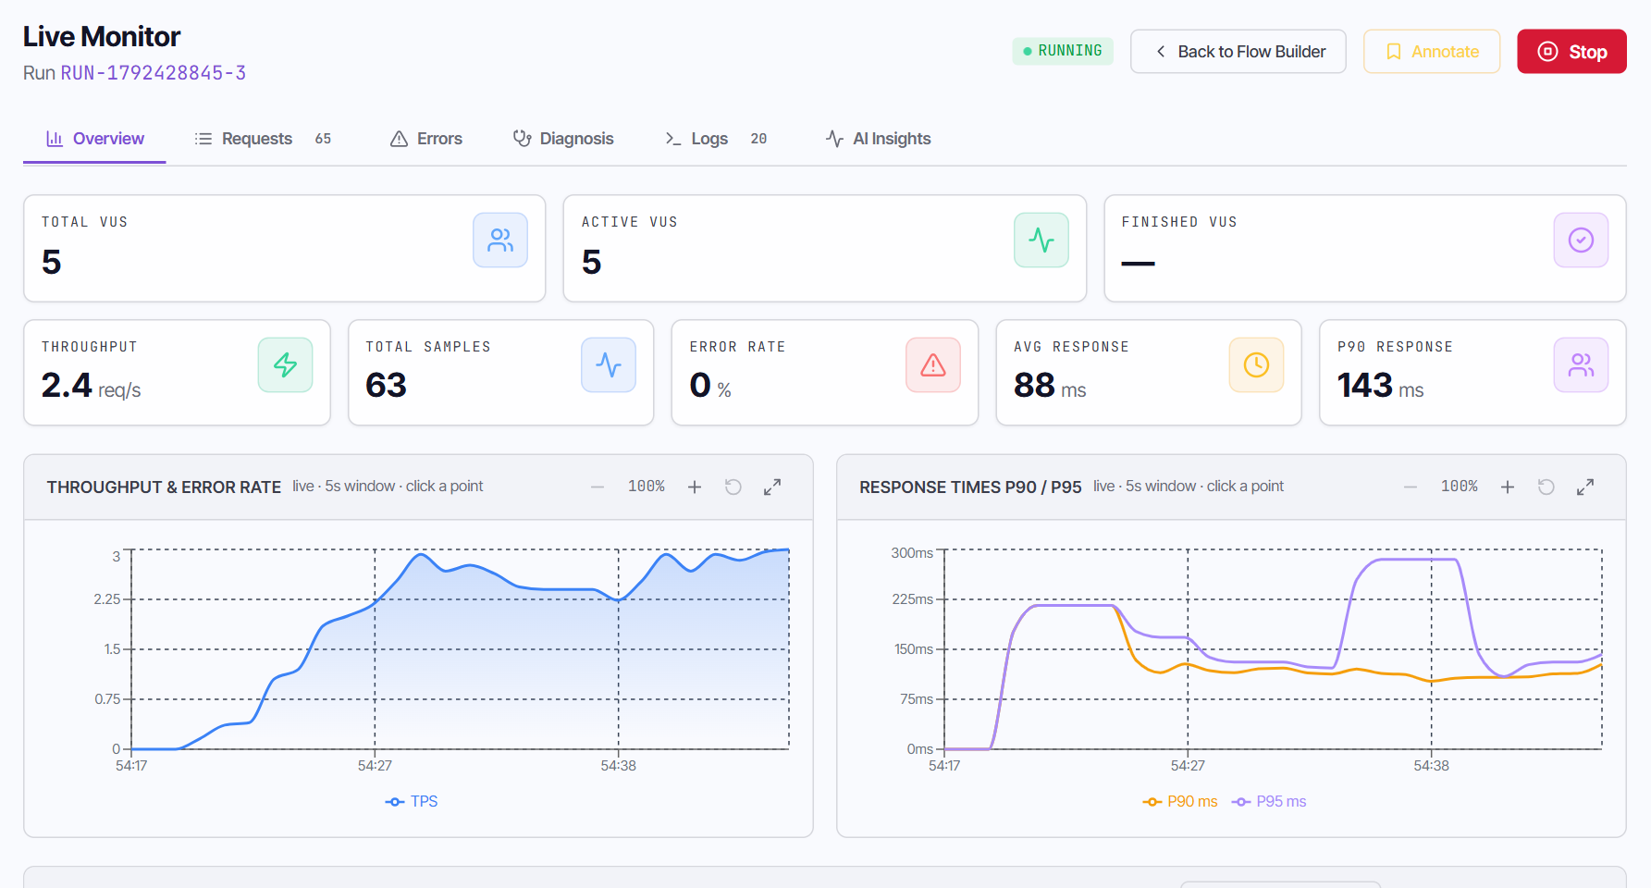Click the Logs count badge 20

coord(758,139)
